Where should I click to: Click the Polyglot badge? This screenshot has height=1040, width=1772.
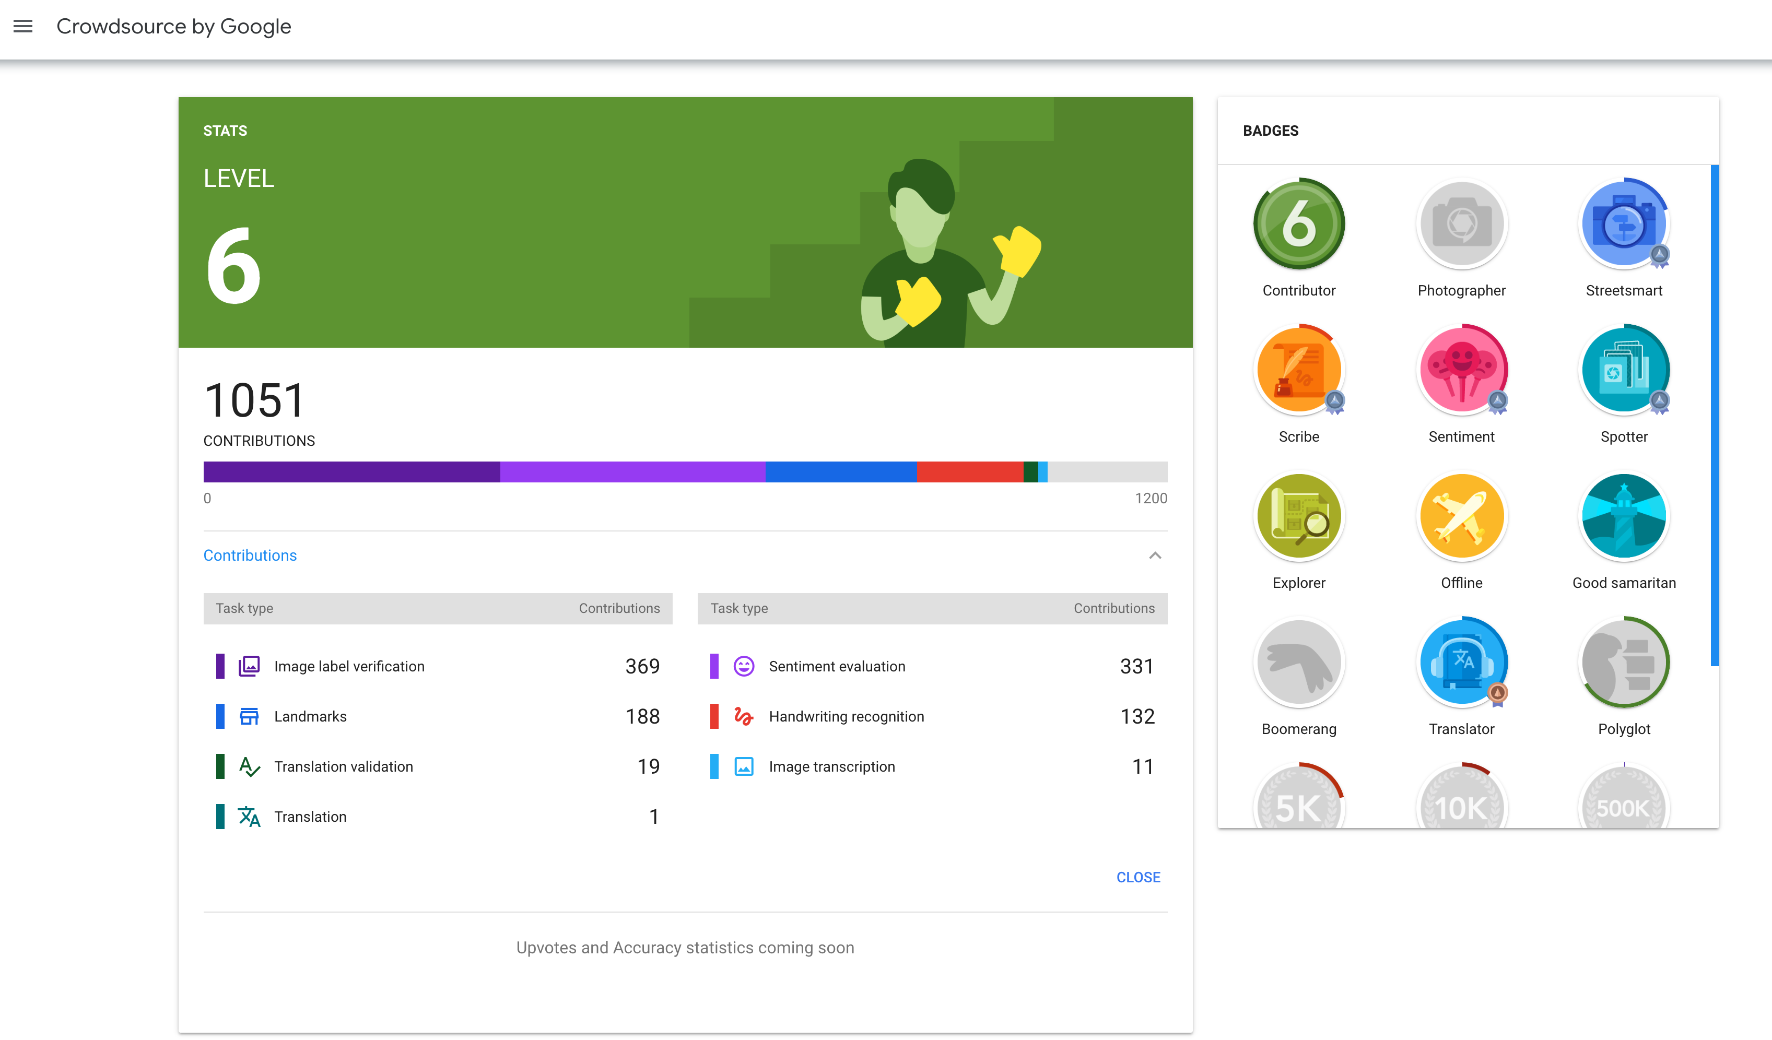click(1624, 663)
